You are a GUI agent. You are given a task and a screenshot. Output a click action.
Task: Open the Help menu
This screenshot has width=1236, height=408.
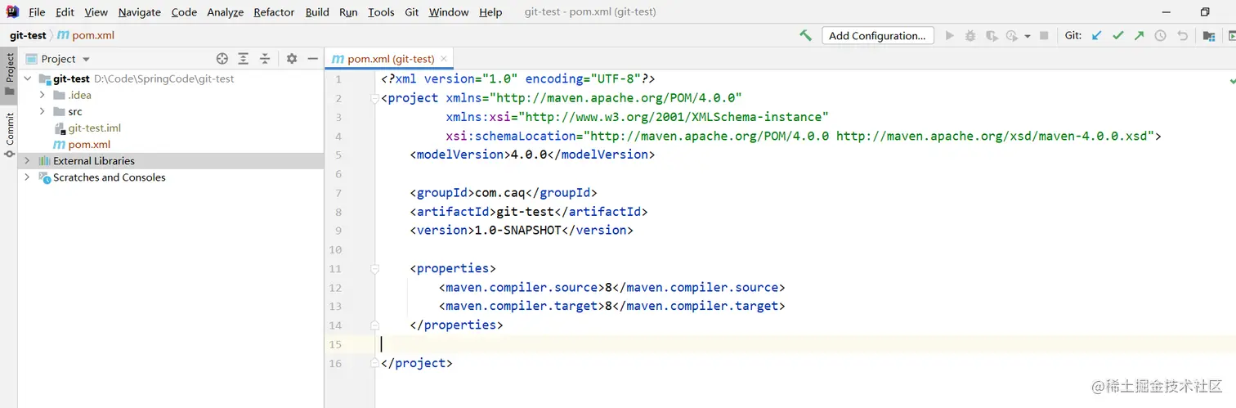(490, 12)
